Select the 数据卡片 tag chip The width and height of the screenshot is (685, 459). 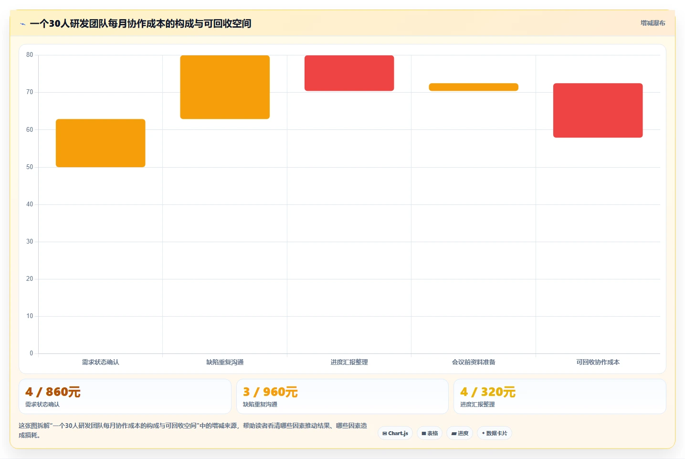point(495,433)
